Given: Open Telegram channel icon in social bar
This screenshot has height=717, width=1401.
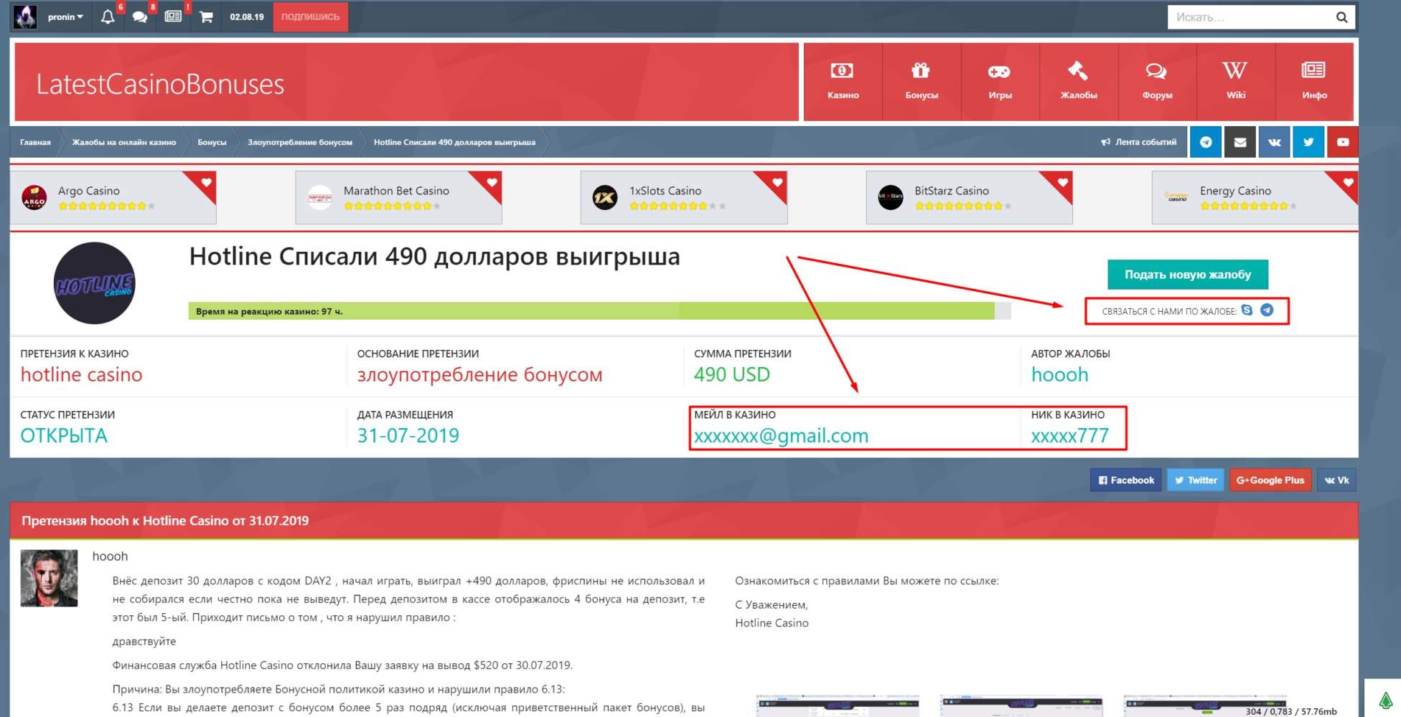Looking at the screenshot, I should point(1206,142).
